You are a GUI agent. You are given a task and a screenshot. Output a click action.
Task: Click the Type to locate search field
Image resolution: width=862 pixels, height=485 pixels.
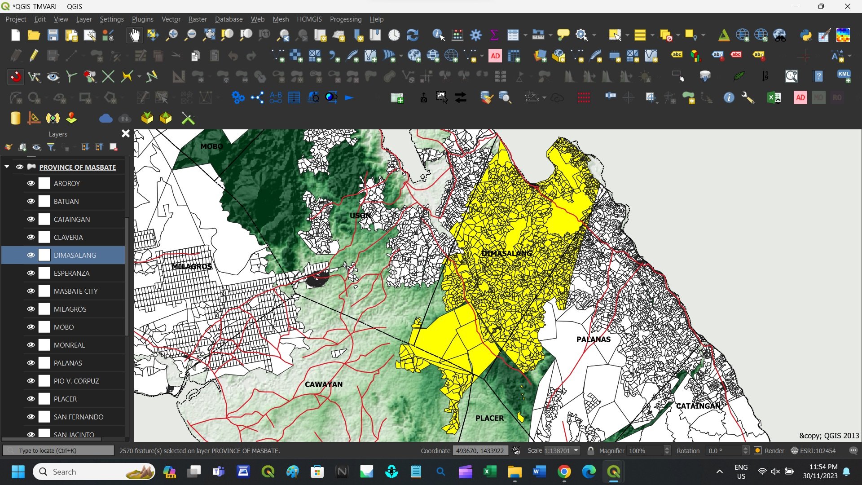(x=58, y=450)
